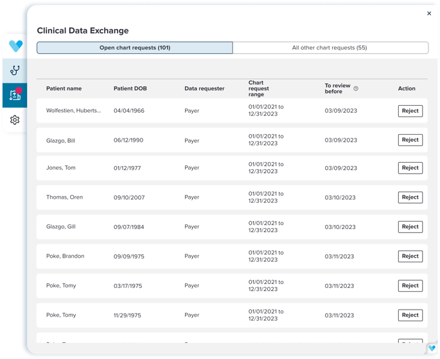The image size is (440, 359).
Task: Click the heart badge in bottom-right corner
Action: (x=432, y=348)
